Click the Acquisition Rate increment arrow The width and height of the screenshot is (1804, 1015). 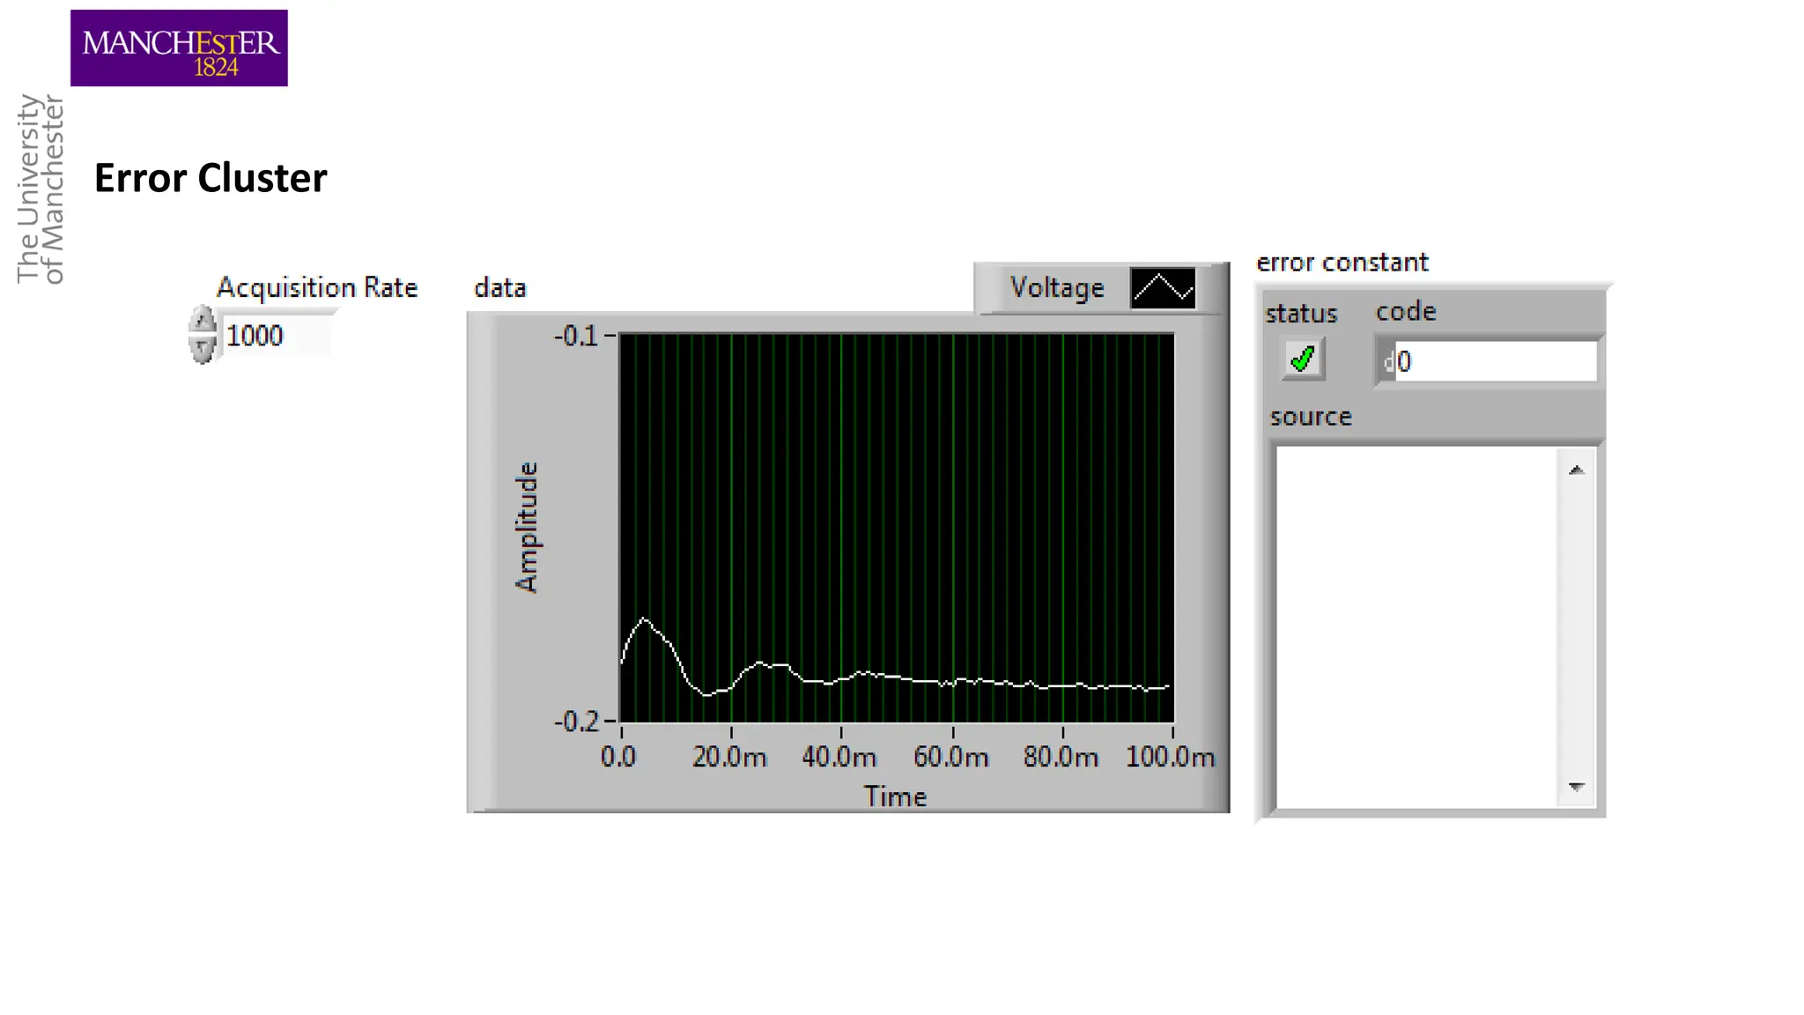[x=203, y=321]
